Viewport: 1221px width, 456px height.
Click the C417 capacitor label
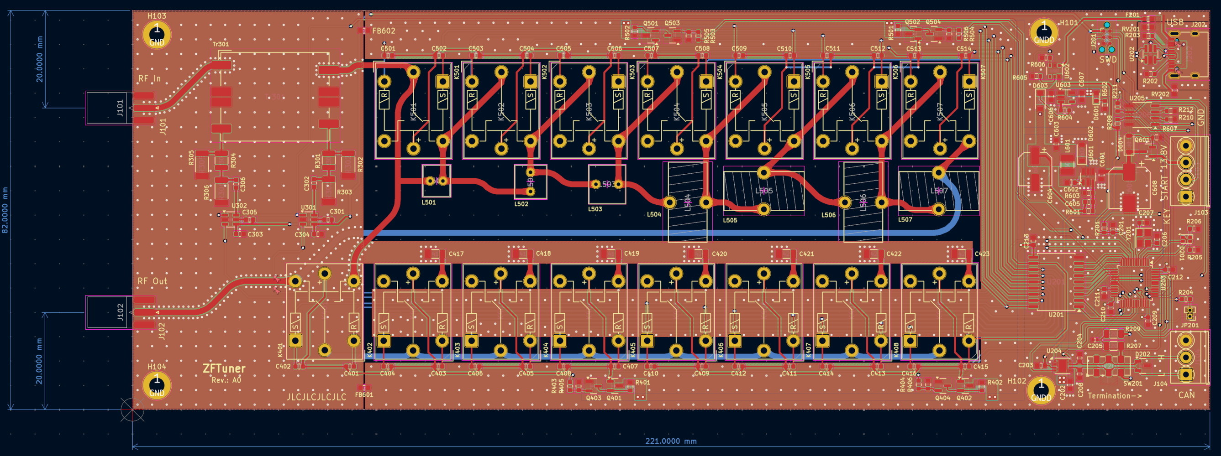click(456, 254)
